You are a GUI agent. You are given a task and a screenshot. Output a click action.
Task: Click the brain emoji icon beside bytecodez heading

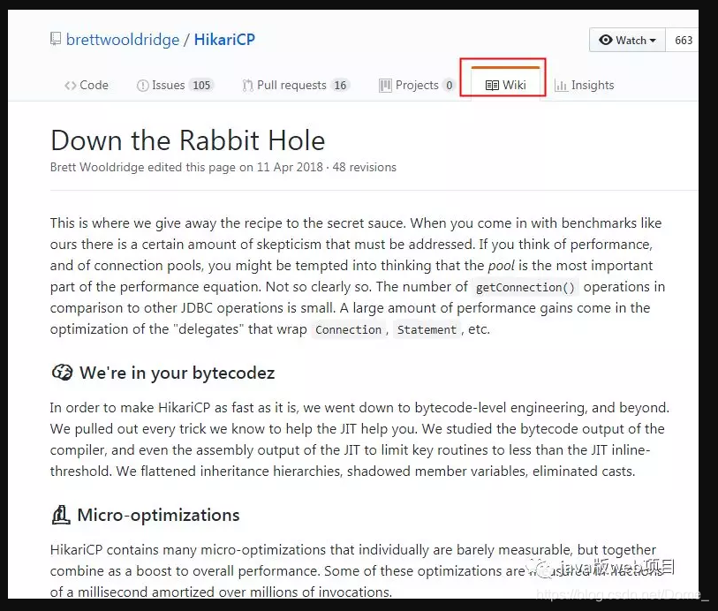62,373
